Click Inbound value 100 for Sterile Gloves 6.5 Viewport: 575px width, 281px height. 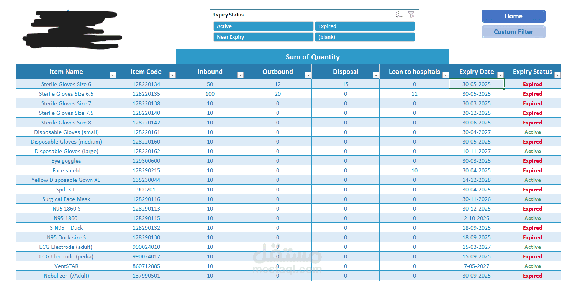click(x=210, y=94)
